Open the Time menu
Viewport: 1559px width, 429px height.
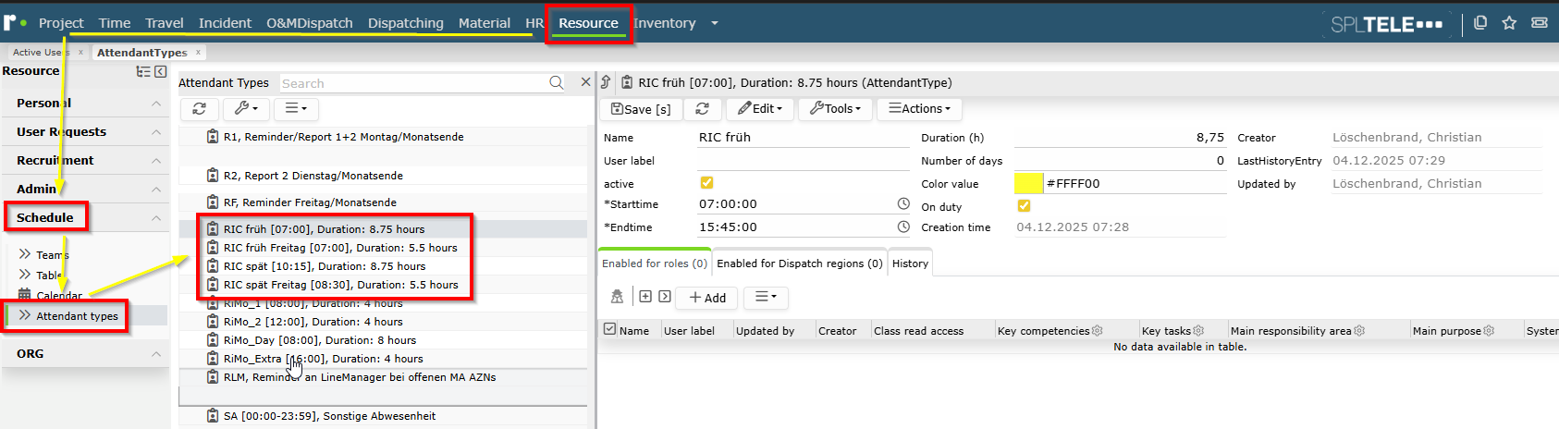(x=115, y=23)
